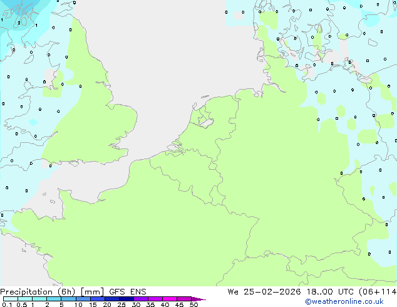Choose the 20 mm dark blue swatch

pyautogui.click(x=111, y=299)
